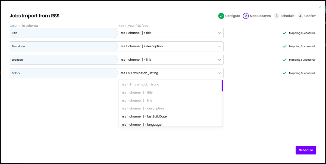Expand the Description RSS key dropdown

click(x=220, y=47)
